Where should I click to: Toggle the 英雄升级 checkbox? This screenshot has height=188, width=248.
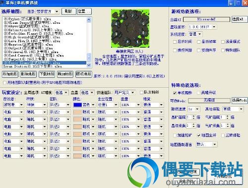(x=199, y=93)
